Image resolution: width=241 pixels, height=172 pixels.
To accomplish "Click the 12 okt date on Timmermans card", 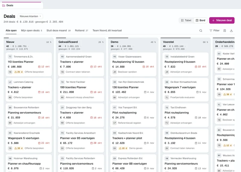I will 44,67.
